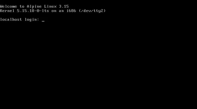Screen dimensions: 197x109
Task: Click the 'lts' suffix in kernel version
Action: pyautogui.click(x=45, y=11)
